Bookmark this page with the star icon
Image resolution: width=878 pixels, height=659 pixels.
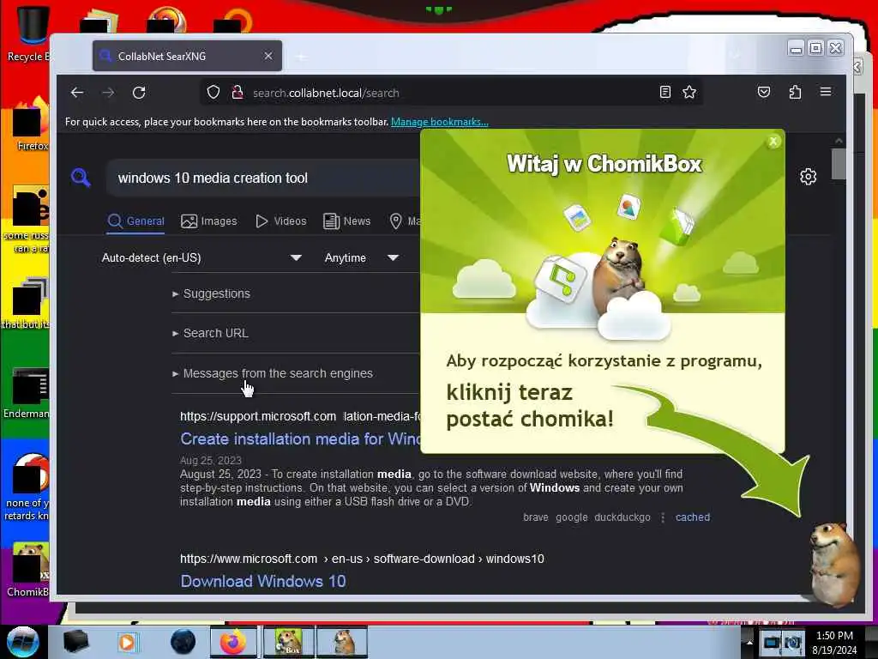[x=689, y=92]
